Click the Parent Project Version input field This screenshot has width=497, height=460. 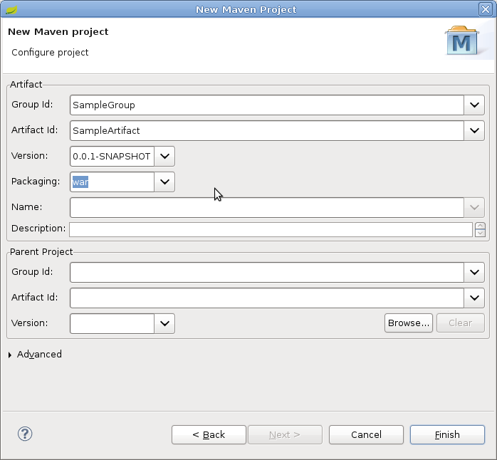[113, 324]
